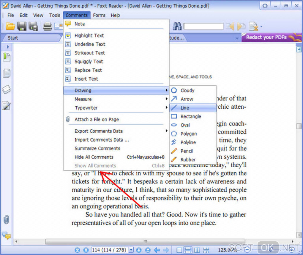Click the Print toolbar icon
Viewport: 303px width, 255px height.
pyautogui.click(x=47, y=26)
